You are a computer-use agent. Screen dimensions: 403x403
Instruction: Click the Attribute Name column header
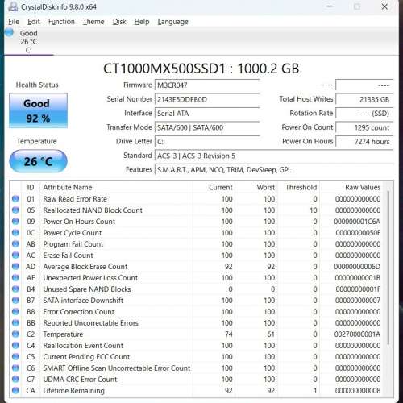(116, 187)
